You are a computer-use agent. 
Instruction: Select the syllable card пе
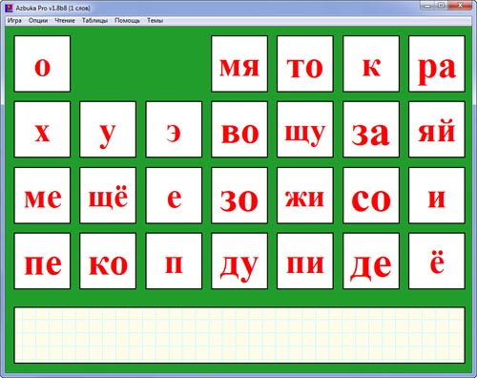[42, 262]
